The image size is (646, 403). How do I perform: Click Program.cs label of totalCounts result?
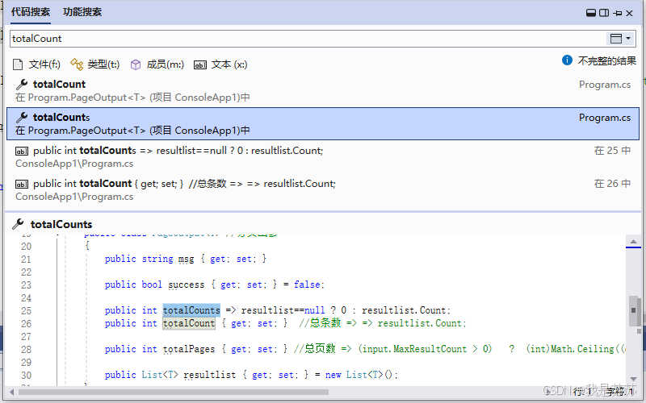(x=604, y=118)
